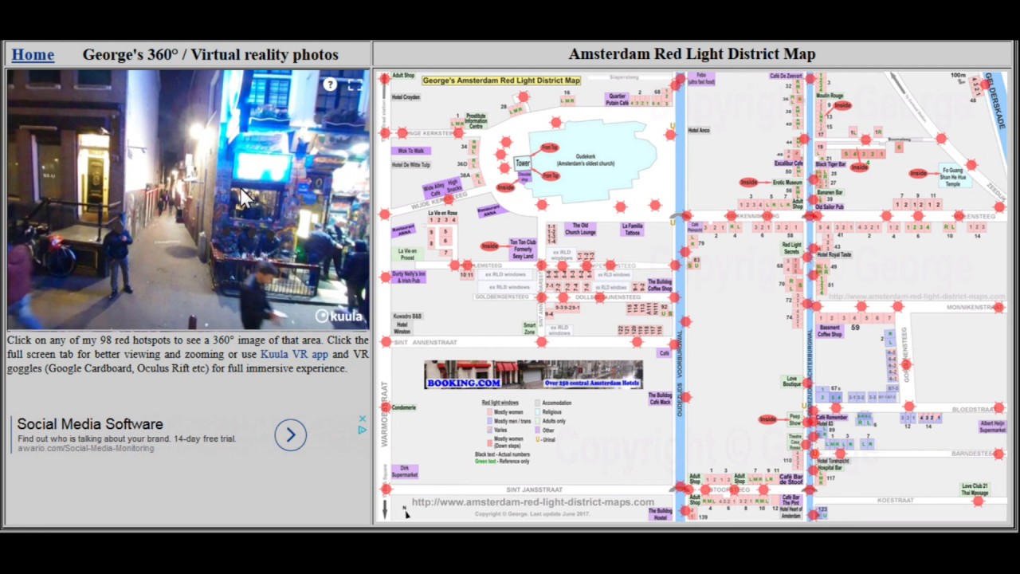The height and width of the screenshot is (574, 1020).
Task: Close the Social Media Software ad
Action: 363,419
